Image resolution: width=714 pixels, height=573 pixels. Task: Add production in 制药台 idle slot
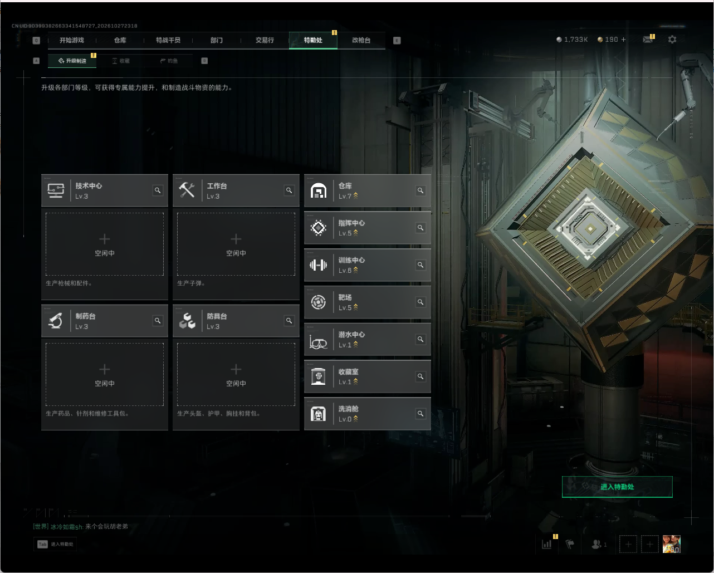pos(105,374)
